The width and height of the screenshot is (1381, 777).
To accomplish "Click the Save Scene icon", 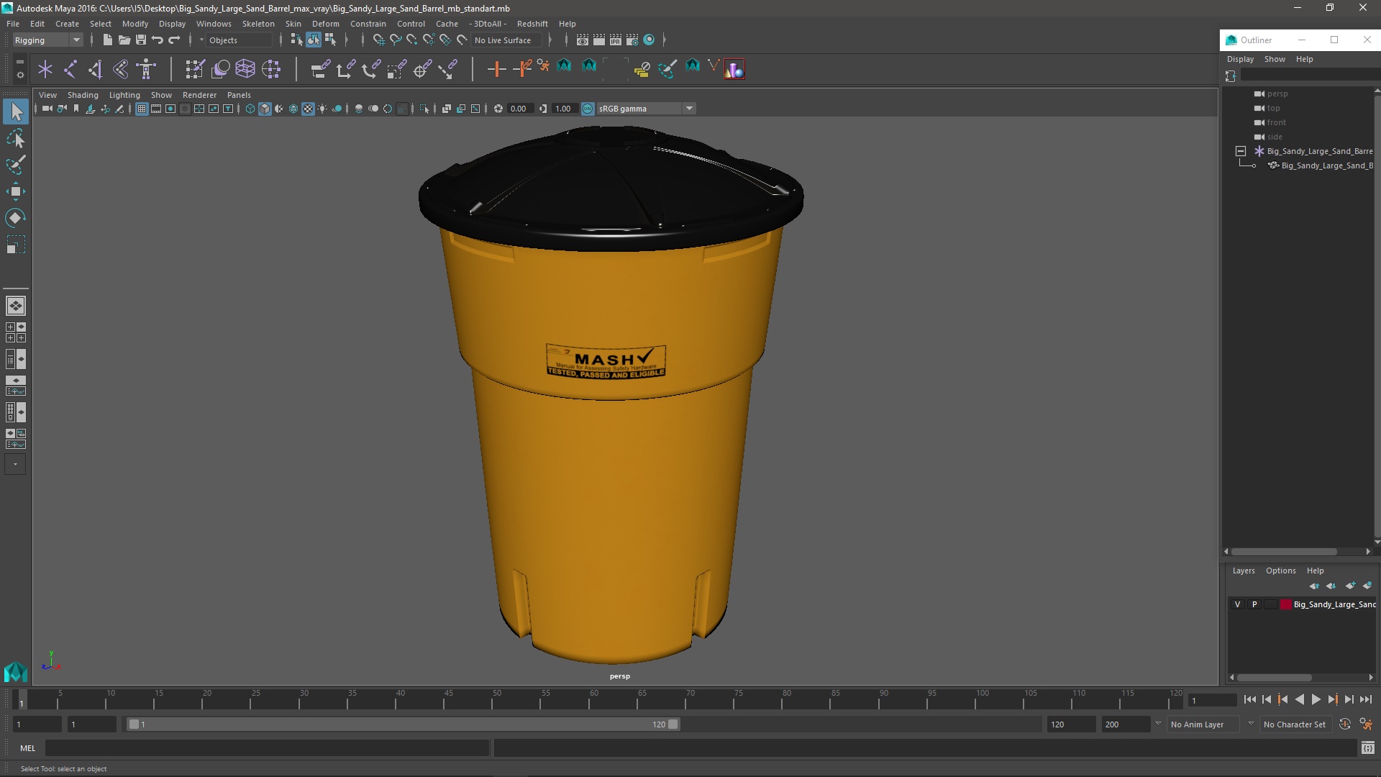I will (x=141, y=40).
